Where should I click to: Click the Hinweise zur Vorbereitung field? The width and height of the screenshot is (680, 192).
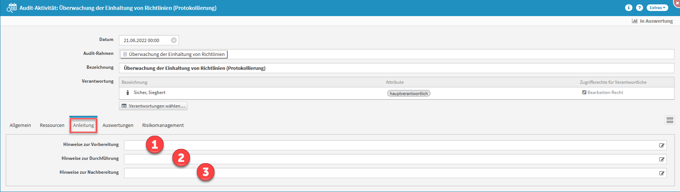pos(395,145)
